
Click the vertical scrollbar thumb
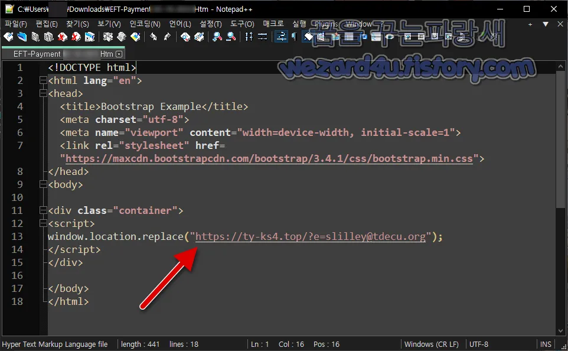pos(560,140)
